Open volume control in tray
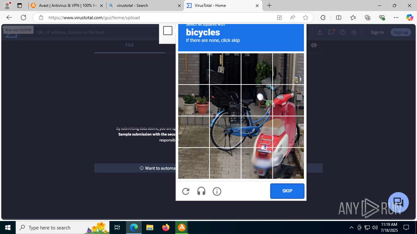The height and width of the screenshot is (234, 417). (x=375, y=227)
